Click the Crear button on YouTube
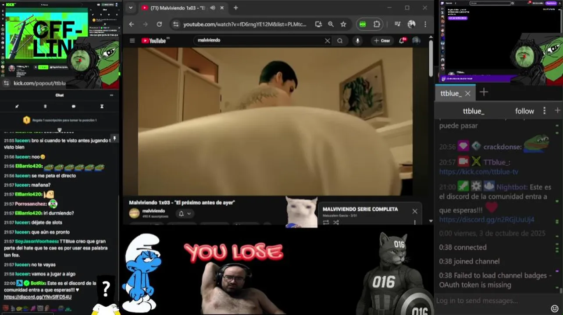The width and height of the screenshot is (563, 315). [x=382, y=41]
